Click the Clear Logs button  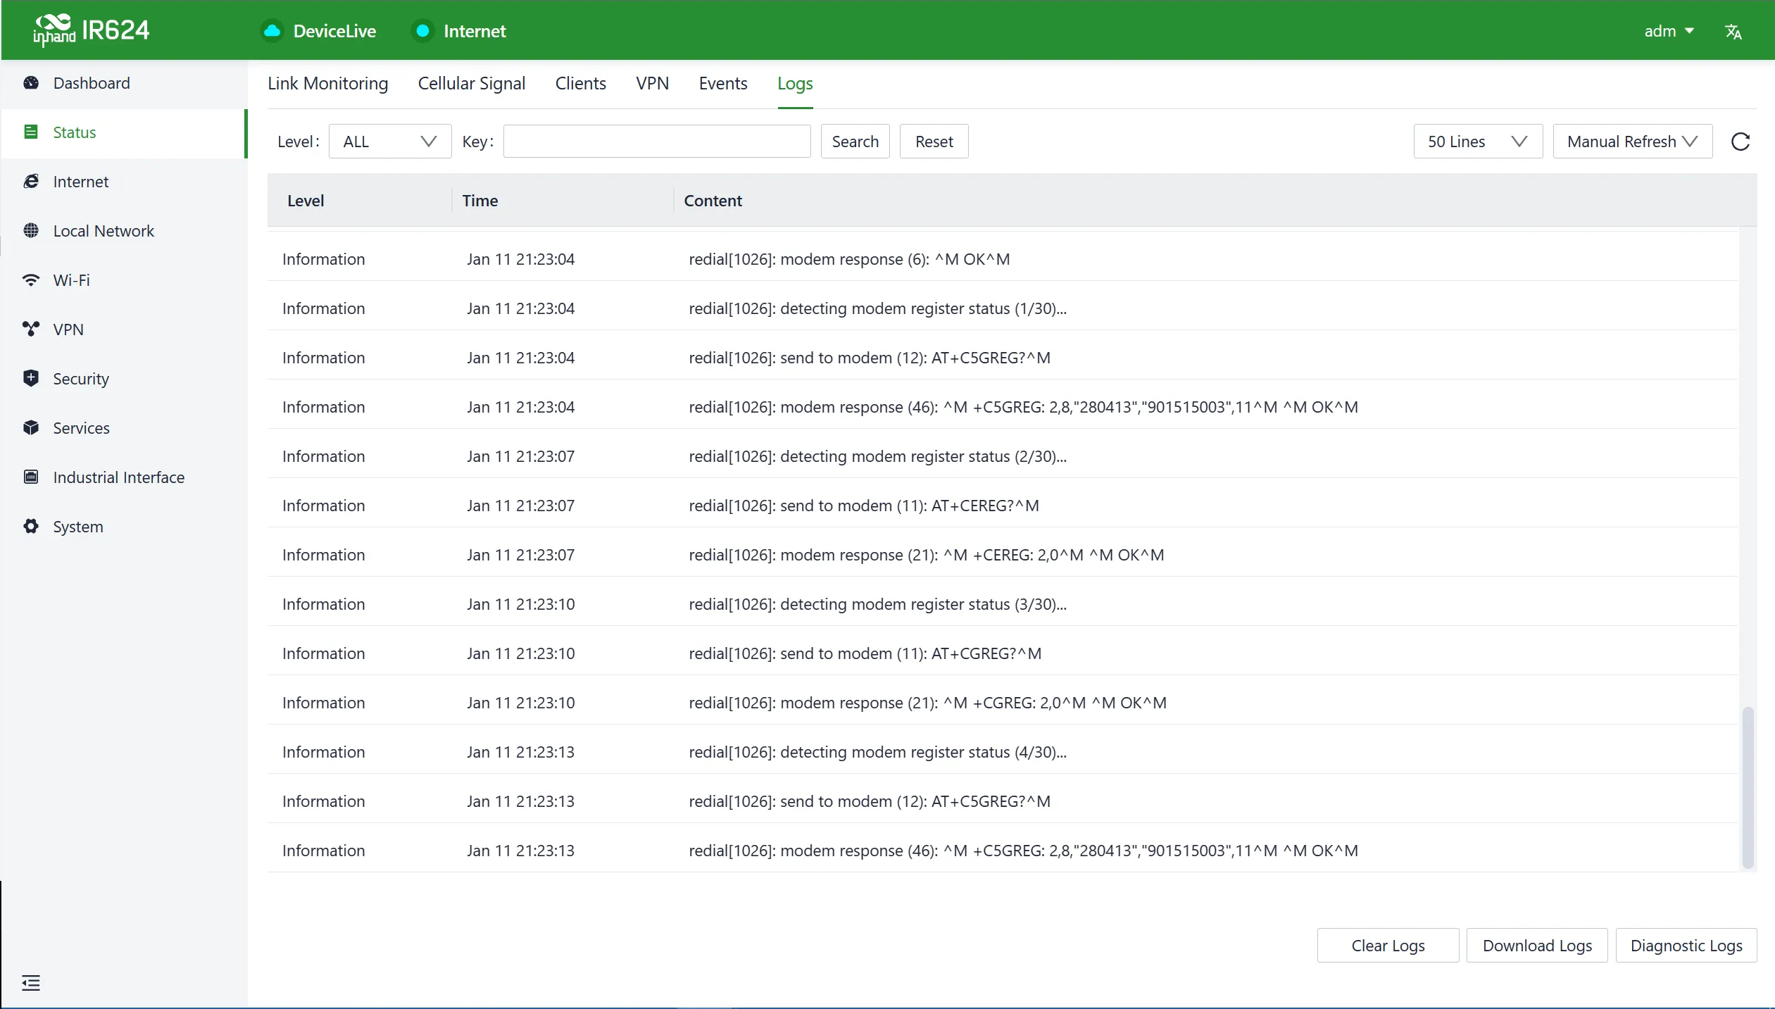1388,946
